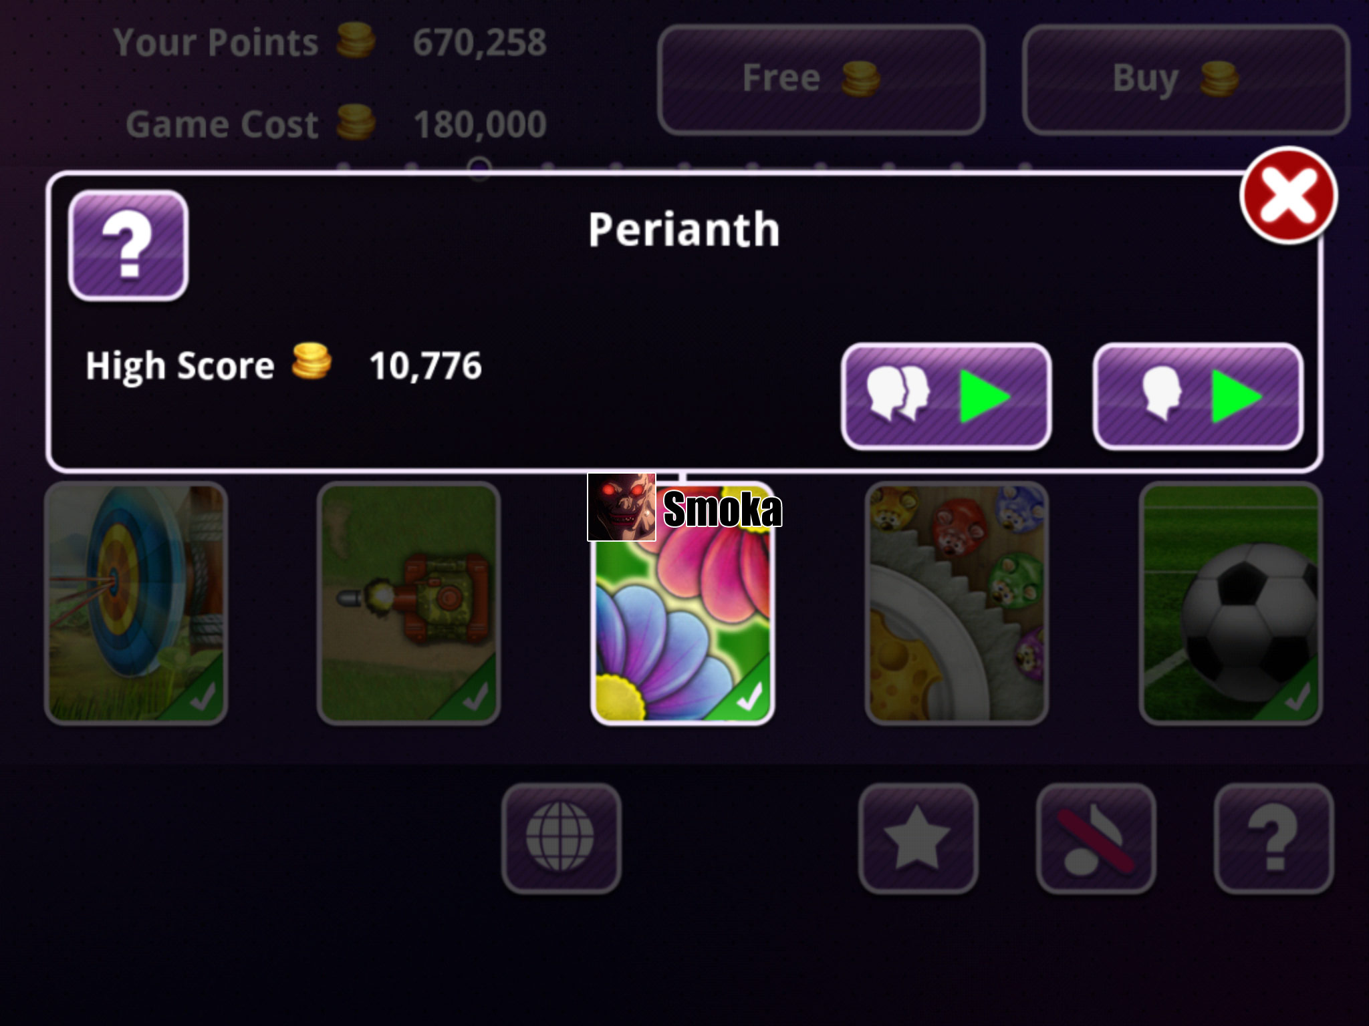Open the globe online leaderboard icon
This screenshot has height=1026, width=1369.
(x=561, y=838)
